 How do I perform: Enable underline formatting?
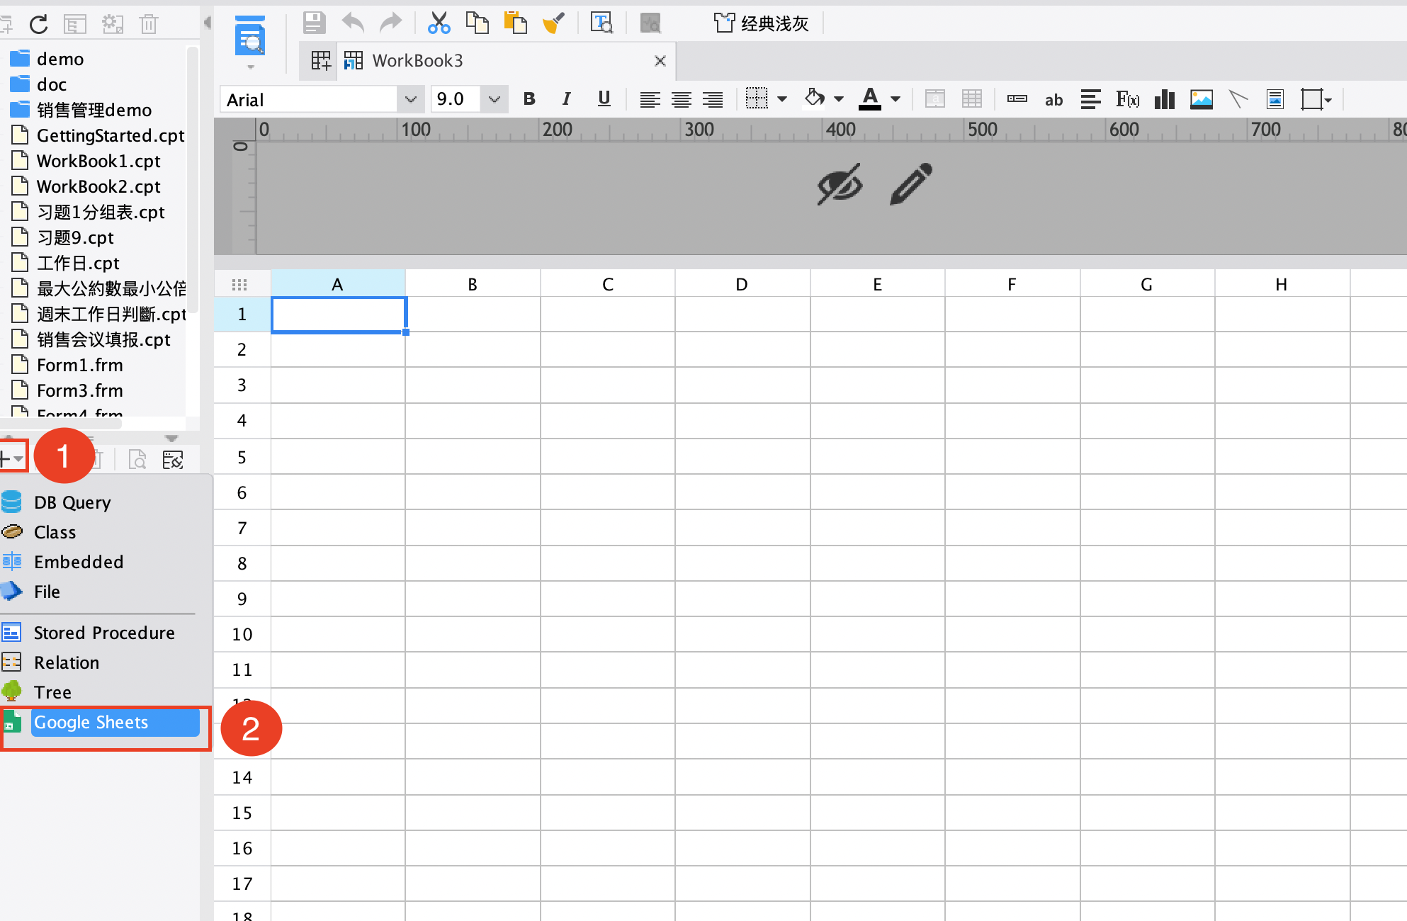coord(604,99)
